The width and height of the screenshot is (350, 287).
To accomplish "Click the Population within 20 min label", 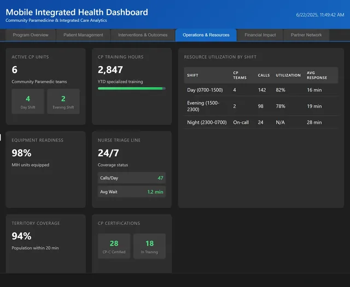I will click(x=35, y=248).
